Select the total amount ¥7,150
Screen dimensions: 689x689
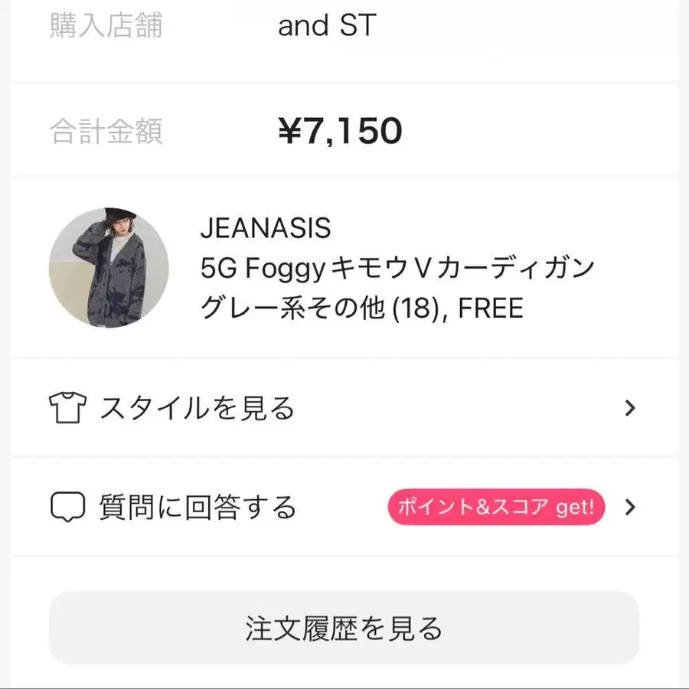pyautogui.click(x=339, y=130)
